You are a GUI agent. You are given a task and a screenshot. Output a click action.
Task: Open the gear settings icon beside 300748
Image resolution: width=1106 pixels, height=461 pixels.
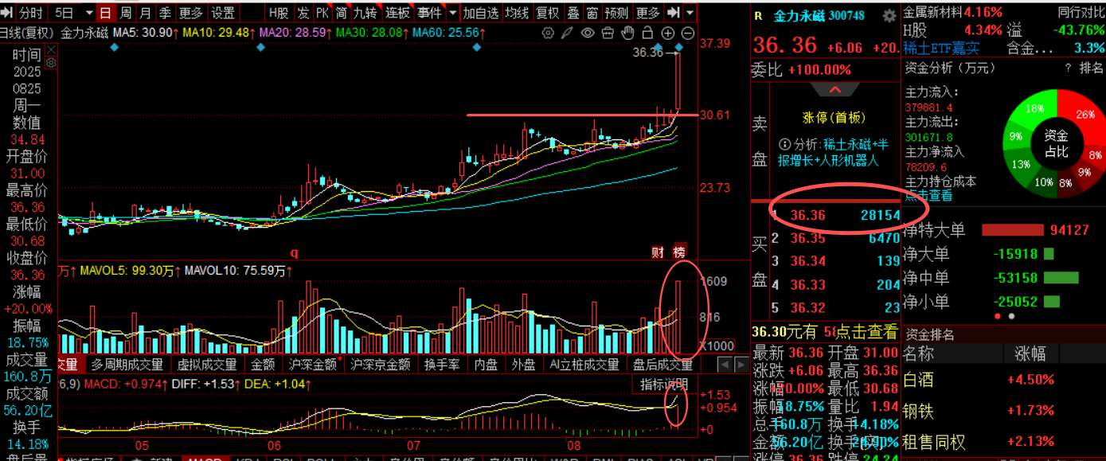pos(889,17)
